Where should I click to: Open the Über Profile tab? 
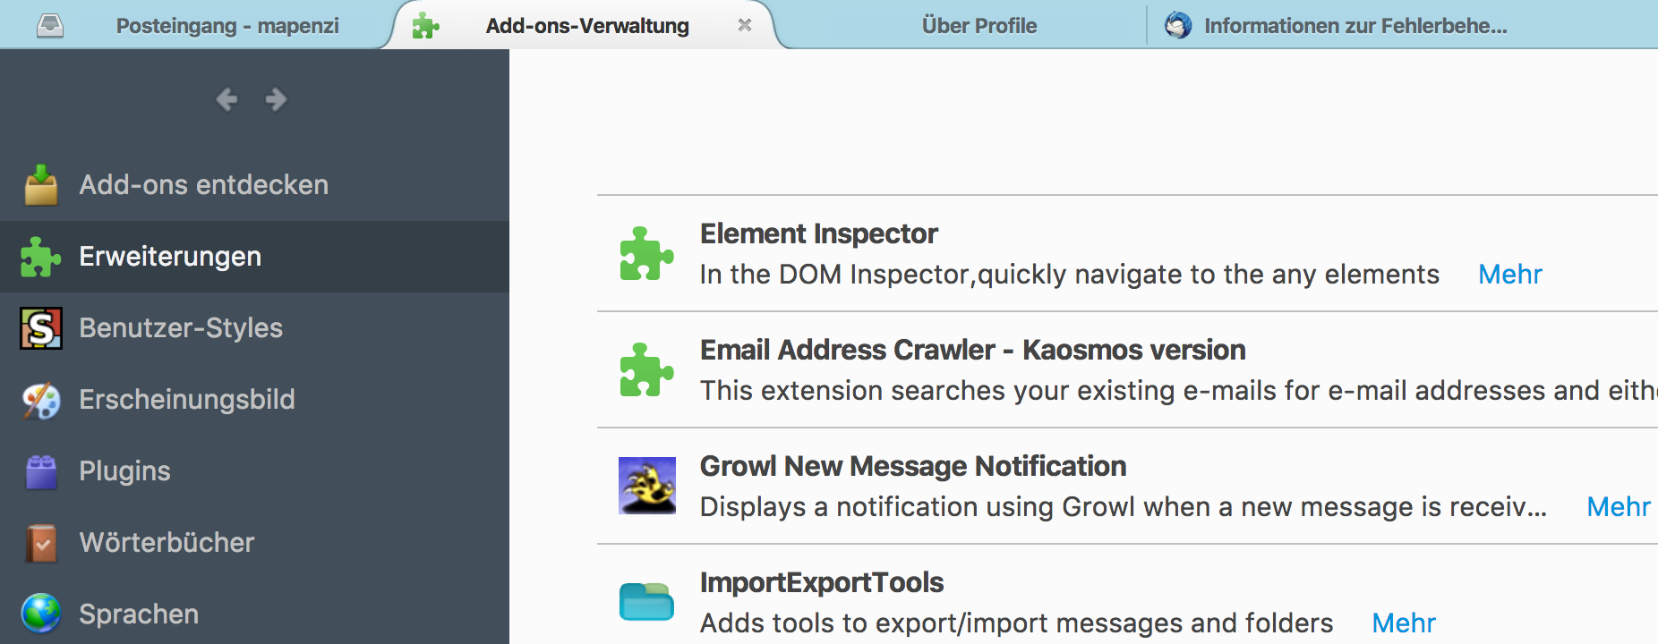[979, 26]
